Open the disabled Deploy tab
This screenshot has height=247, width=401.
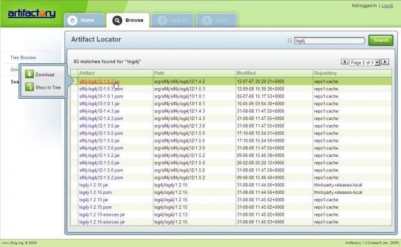point(173,21)
